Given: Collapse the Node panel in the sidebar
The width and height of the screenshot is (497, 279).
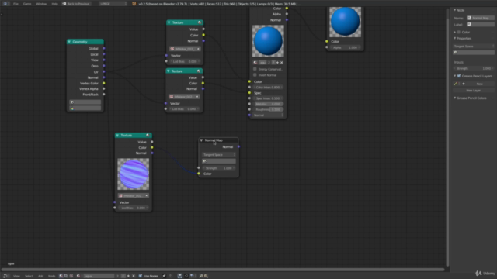Looking at the screenshot, I should tap(455, 10).
